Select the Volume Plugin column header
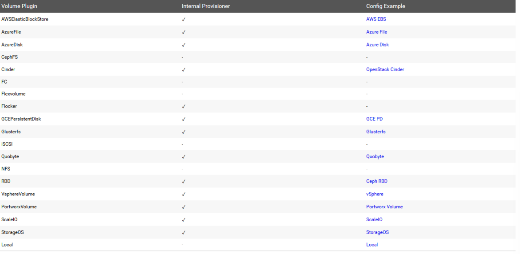 (x=19, y=6)
